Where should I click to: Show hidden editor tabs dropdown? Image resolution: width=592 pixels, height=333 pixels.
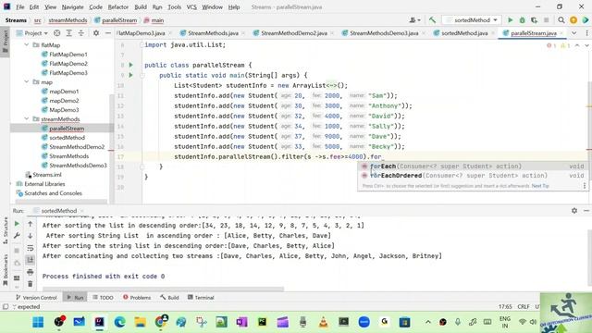573,33
